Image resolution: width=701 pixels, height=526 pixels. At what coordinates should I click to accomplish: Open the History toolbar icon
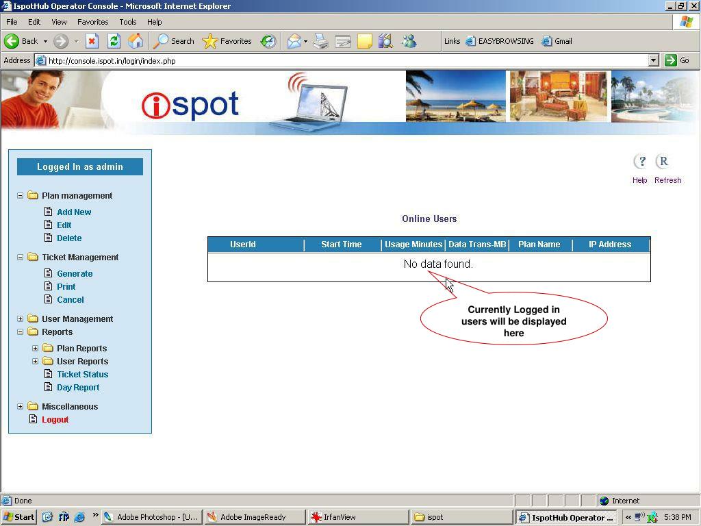[268, 41]
